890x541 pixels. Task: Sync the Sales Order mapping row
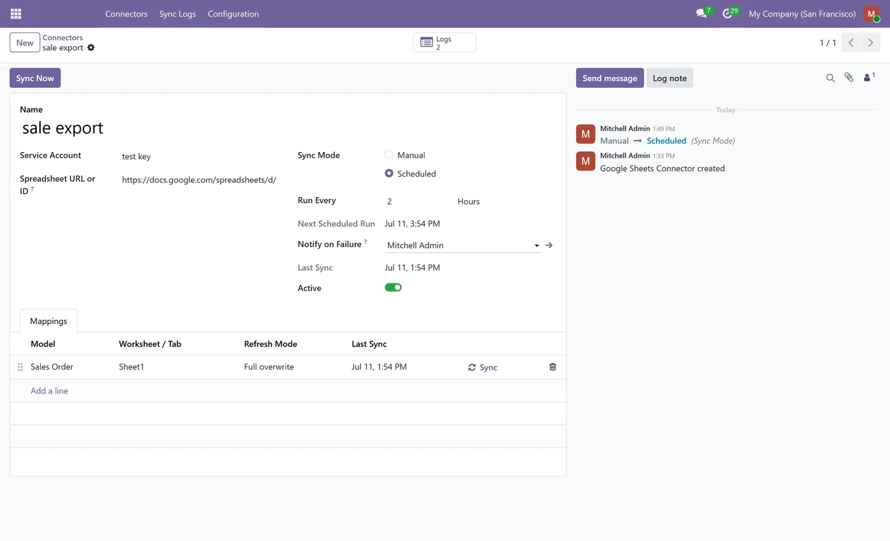tap(483, 367)
